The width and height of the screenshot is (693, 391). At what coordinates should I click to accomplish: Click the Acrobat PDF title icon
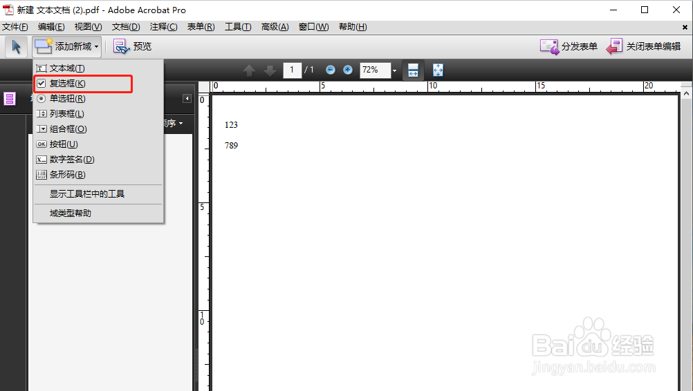8,10
